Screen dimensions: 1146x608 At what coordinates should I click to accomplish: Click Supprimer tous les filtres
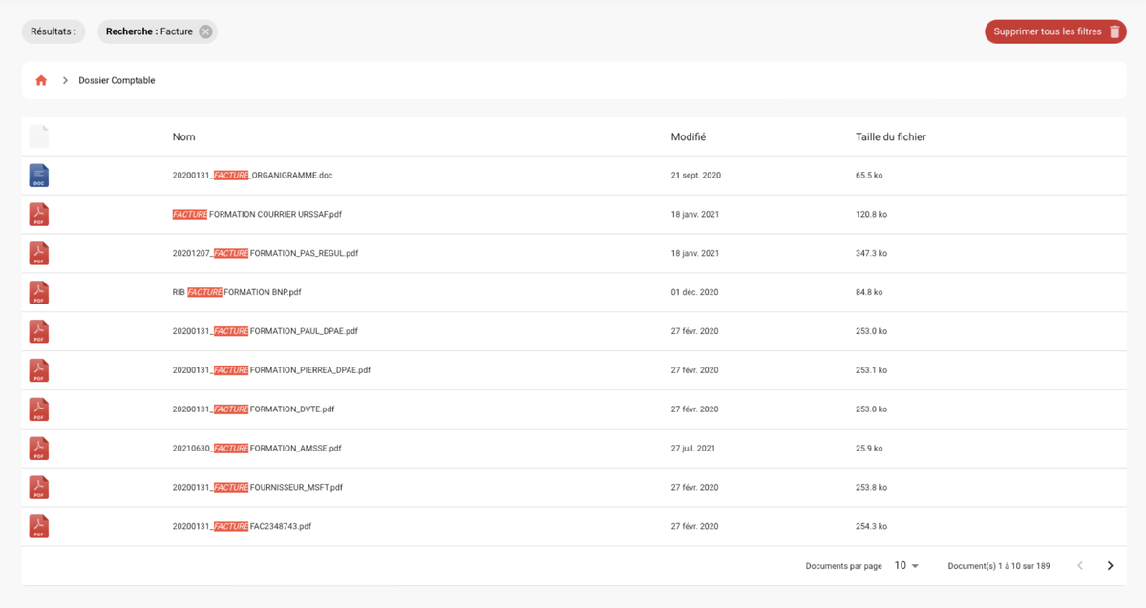point(1048,31)
